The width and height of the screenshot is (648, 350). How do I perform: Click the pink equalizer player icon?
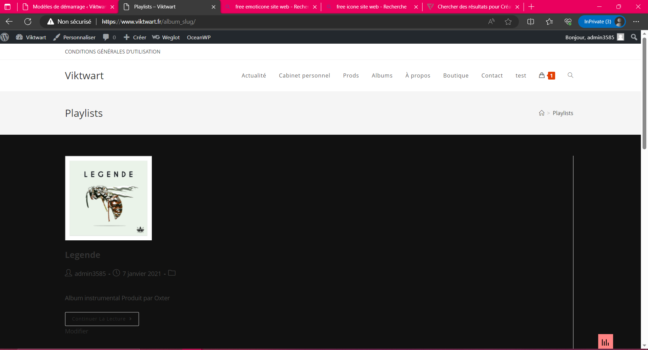pos(606,342)
